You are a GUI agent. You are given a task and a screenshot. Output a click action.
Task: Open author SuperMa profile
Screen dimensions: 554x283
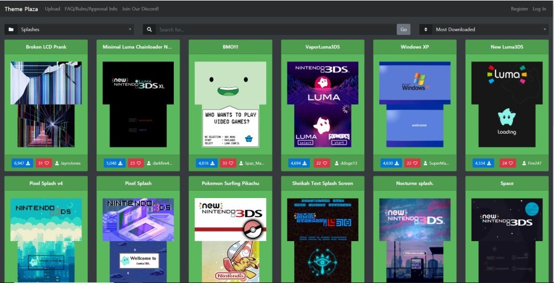[436, 163]
